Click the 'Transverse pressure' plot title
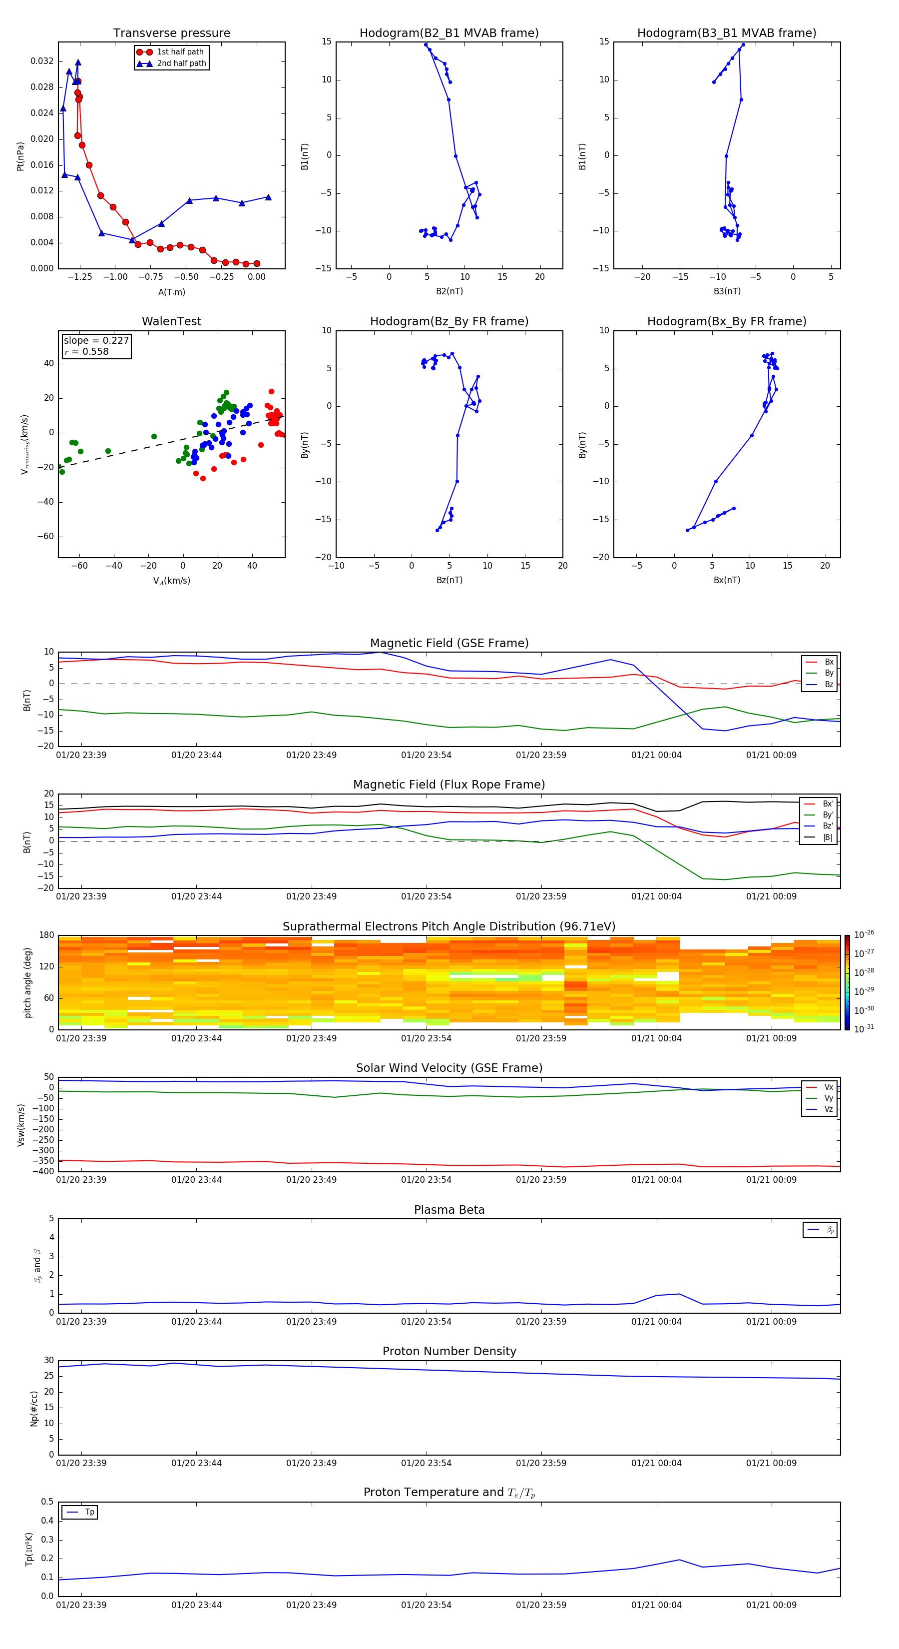 (171, 33)
